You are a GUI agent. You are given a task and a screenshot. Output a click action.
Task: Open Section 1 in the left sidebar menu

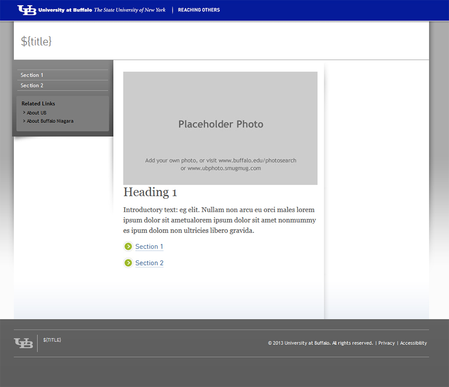click(x=32, y=75)
